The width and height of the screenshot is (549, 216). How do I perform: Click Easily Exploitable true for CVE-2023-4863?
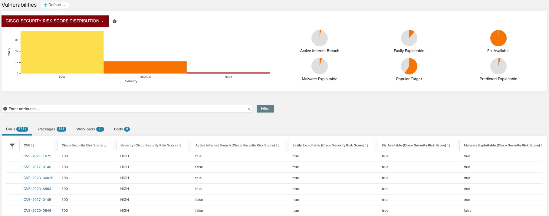click(296, 189)
